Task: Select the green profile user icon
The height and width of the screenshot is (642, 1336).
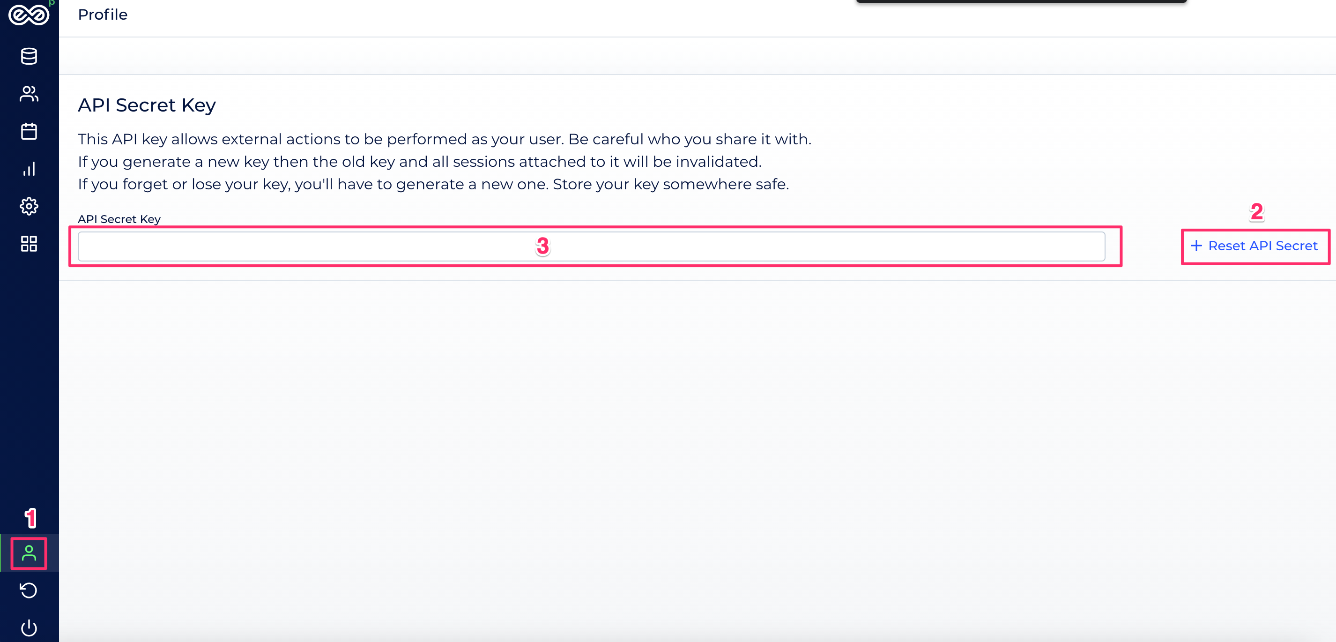Action: (x=29, y=553)
